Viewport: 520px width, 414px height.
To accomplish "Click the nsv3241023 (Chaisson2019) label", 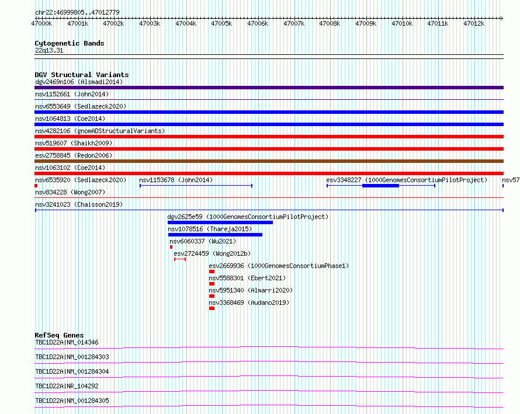I will [79, 204].
